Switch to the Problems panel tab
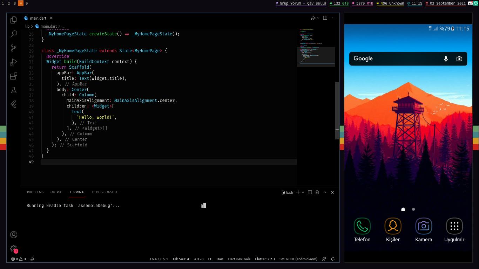479x269 pixels. [35, 192]
